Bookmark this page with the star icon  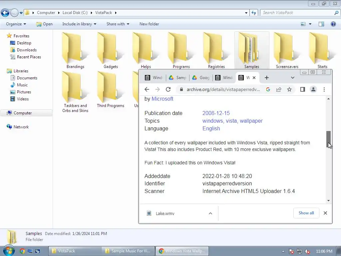click(x=289, y=89)
